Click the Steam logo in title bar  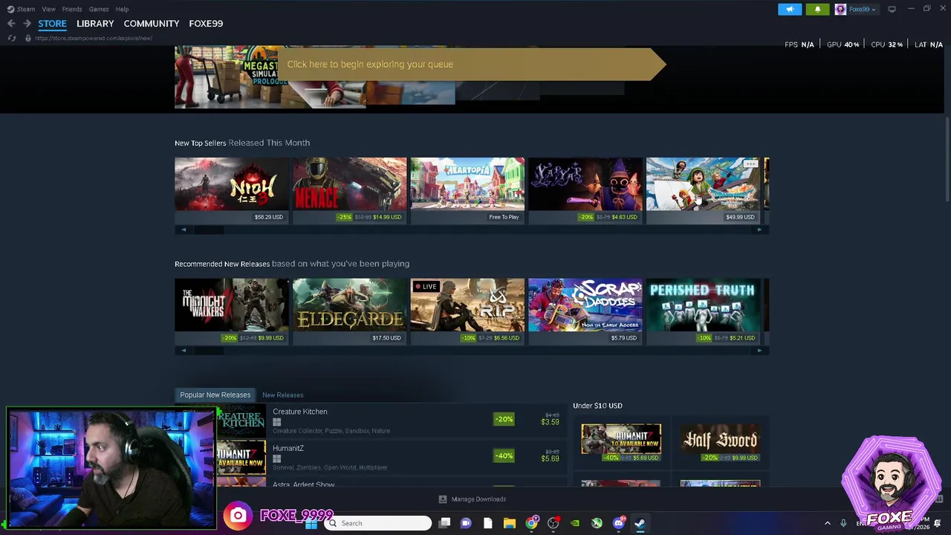coord(10,9)
